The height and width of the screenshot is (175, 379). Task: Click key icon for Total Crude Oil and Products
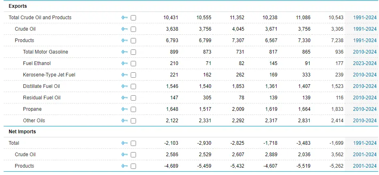(x=125, y=18)
